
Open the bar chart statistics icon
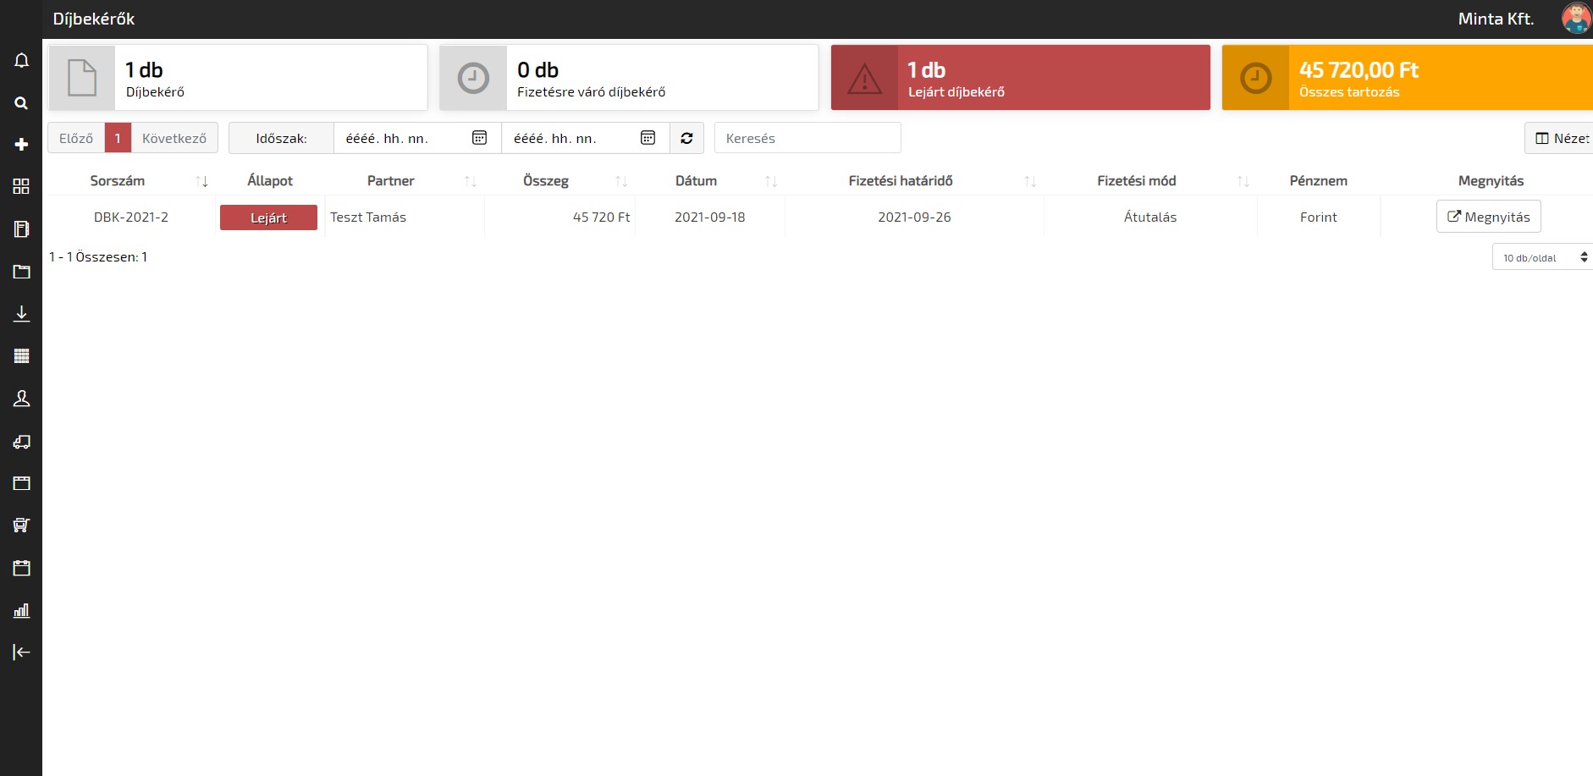21,610
